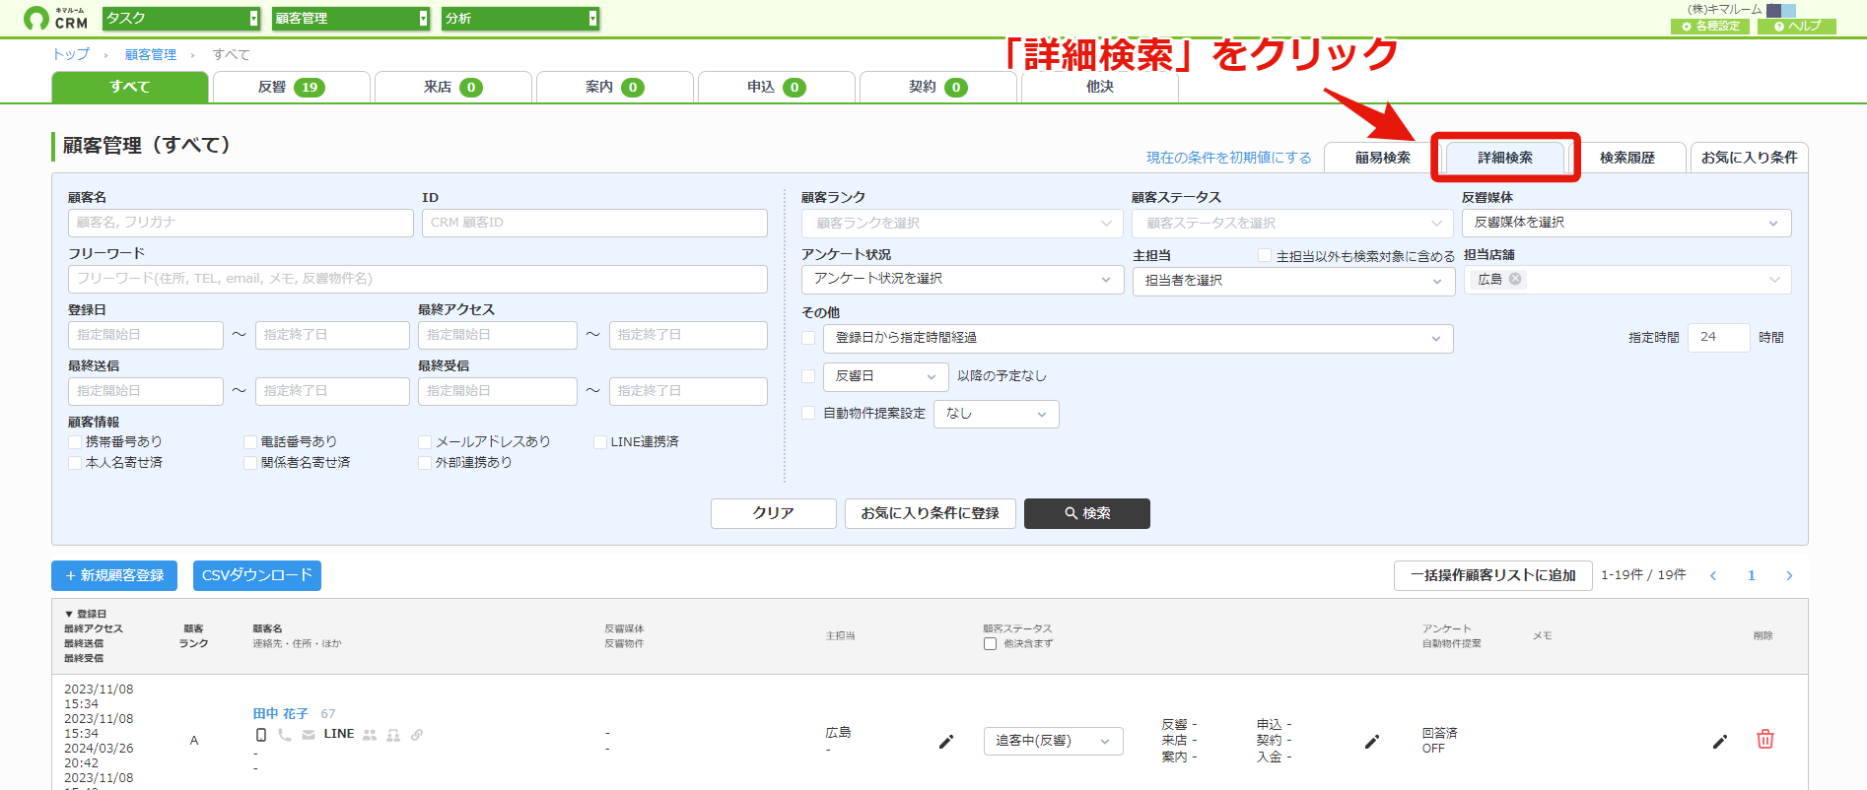Screen dimensions: 1867x790
Task: Check LINE連携済 checkbox
Action: (599, 442)
